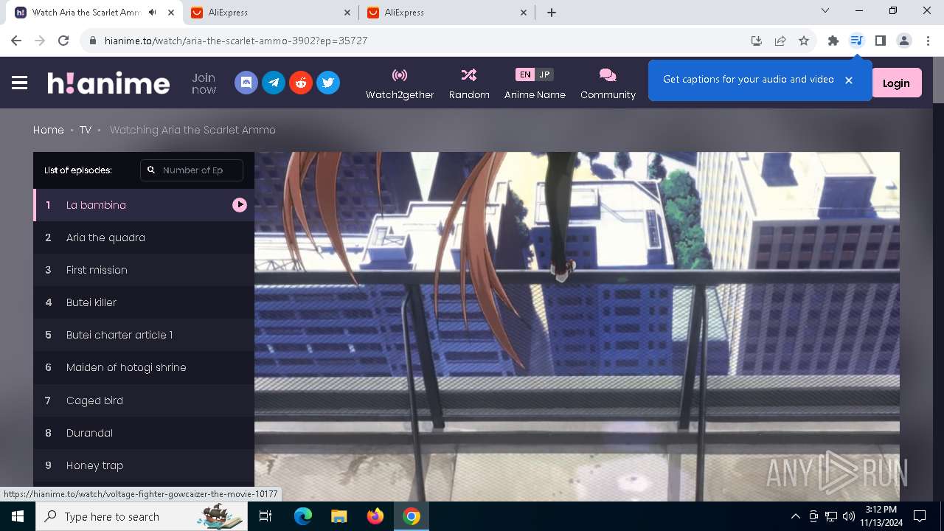
Task: Select episode 1 La bambina
Action: tap(144, 205)
